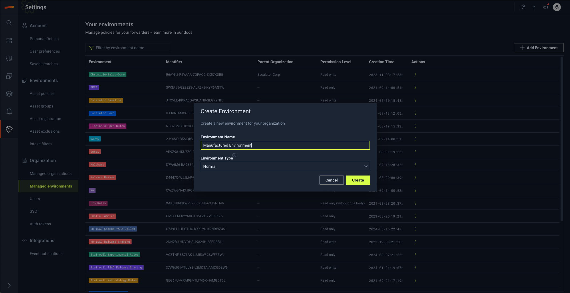Open actions menu for Stairwell ISAC Malware Sharing
570x293 pixels.
(x=415, y=268)
